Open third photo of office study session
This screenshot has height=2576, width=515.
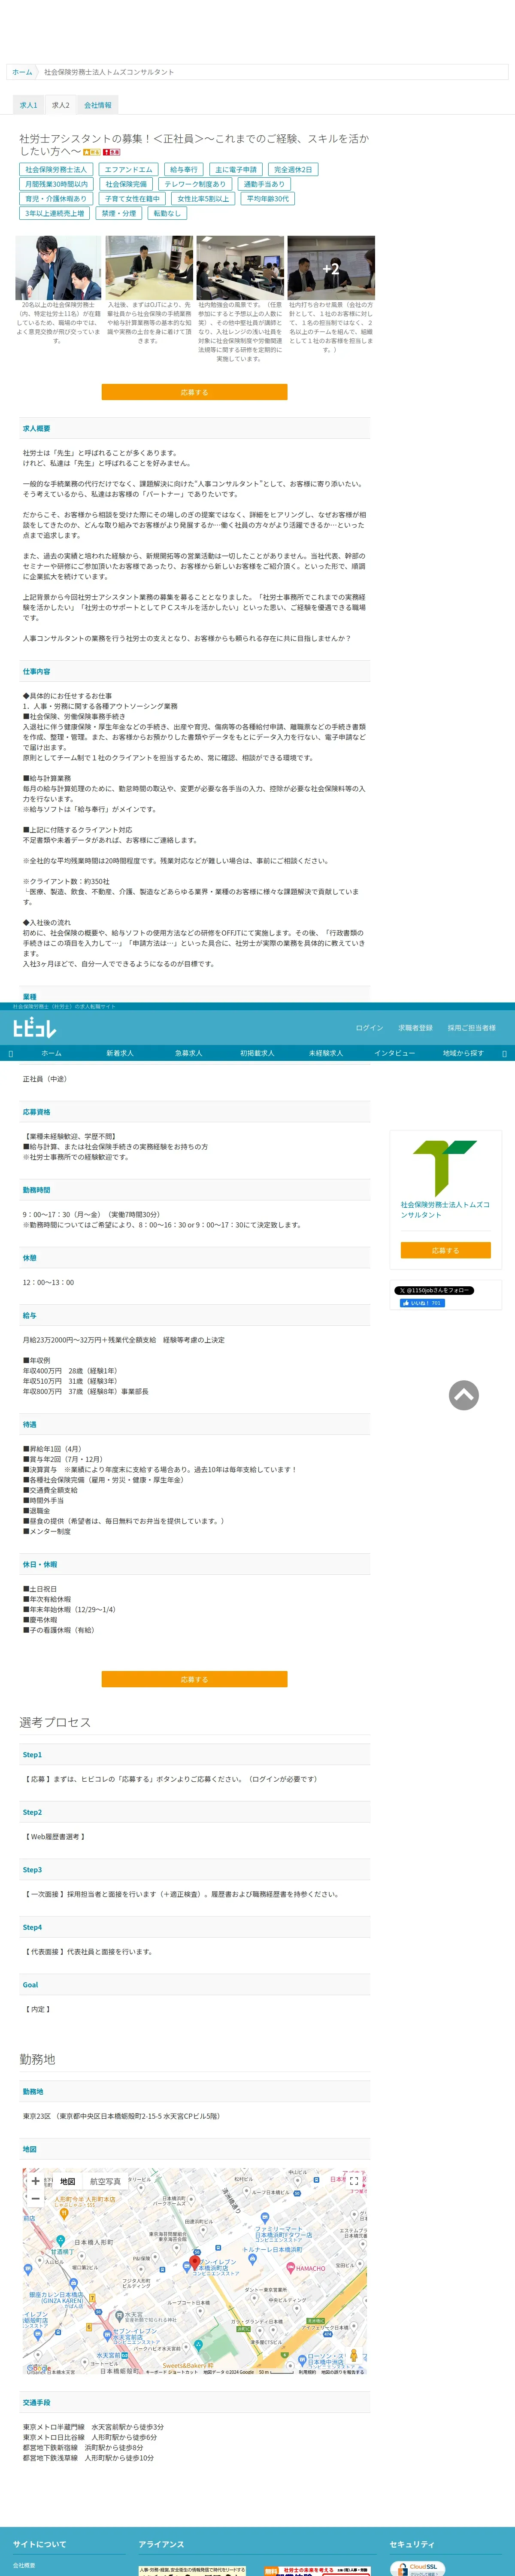[x=240, y=267]
